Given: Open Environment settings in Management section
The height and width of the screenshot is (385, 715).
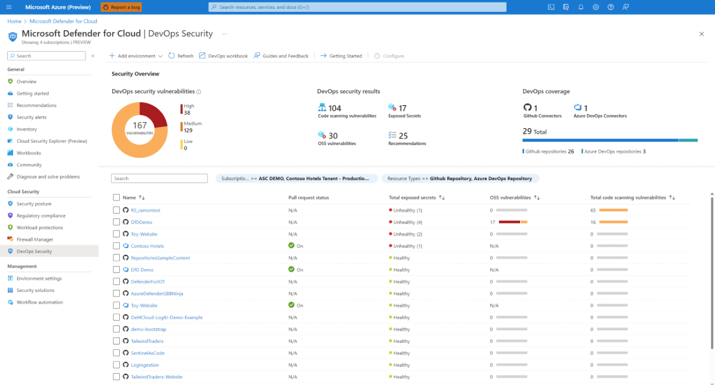Looking at the screenshot, I should click(39, 279).
